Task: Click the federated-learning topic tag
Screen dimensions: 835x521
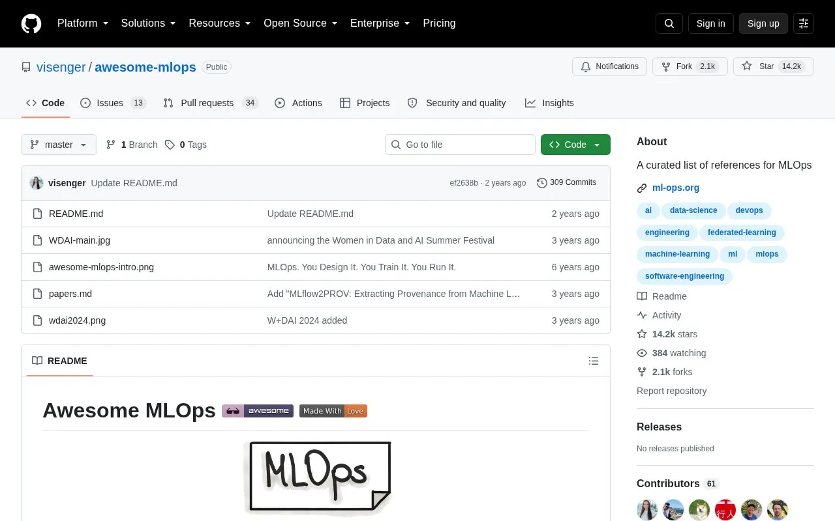Action: [x=742, y=232]
